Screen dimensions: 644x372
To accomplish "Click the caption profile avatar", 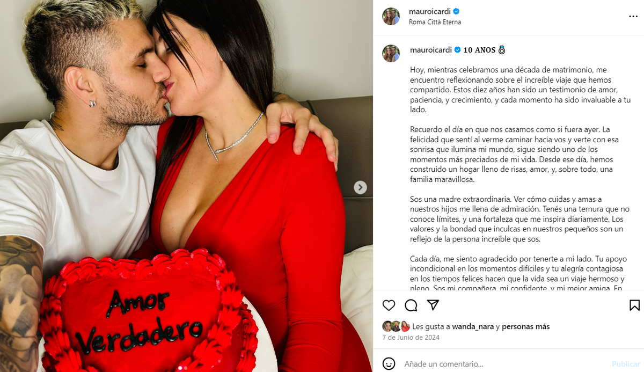I will 391,53.
